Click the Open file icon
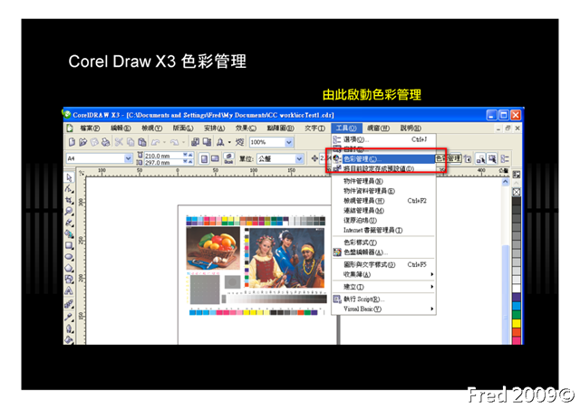The width and height of the screenshot is (580, 409). pos(83,142)
